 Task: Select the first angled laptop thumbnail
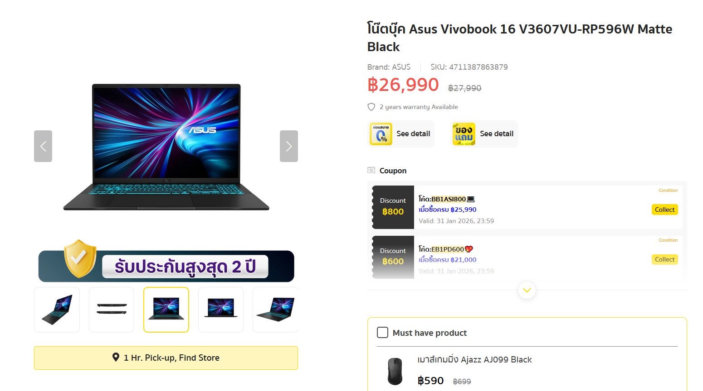pyautogui.click(x=57, y=310)
